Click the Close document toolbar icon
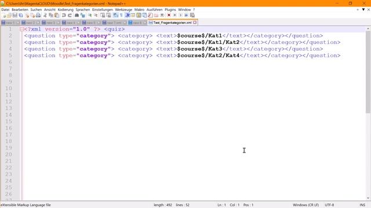 (27, 16)
